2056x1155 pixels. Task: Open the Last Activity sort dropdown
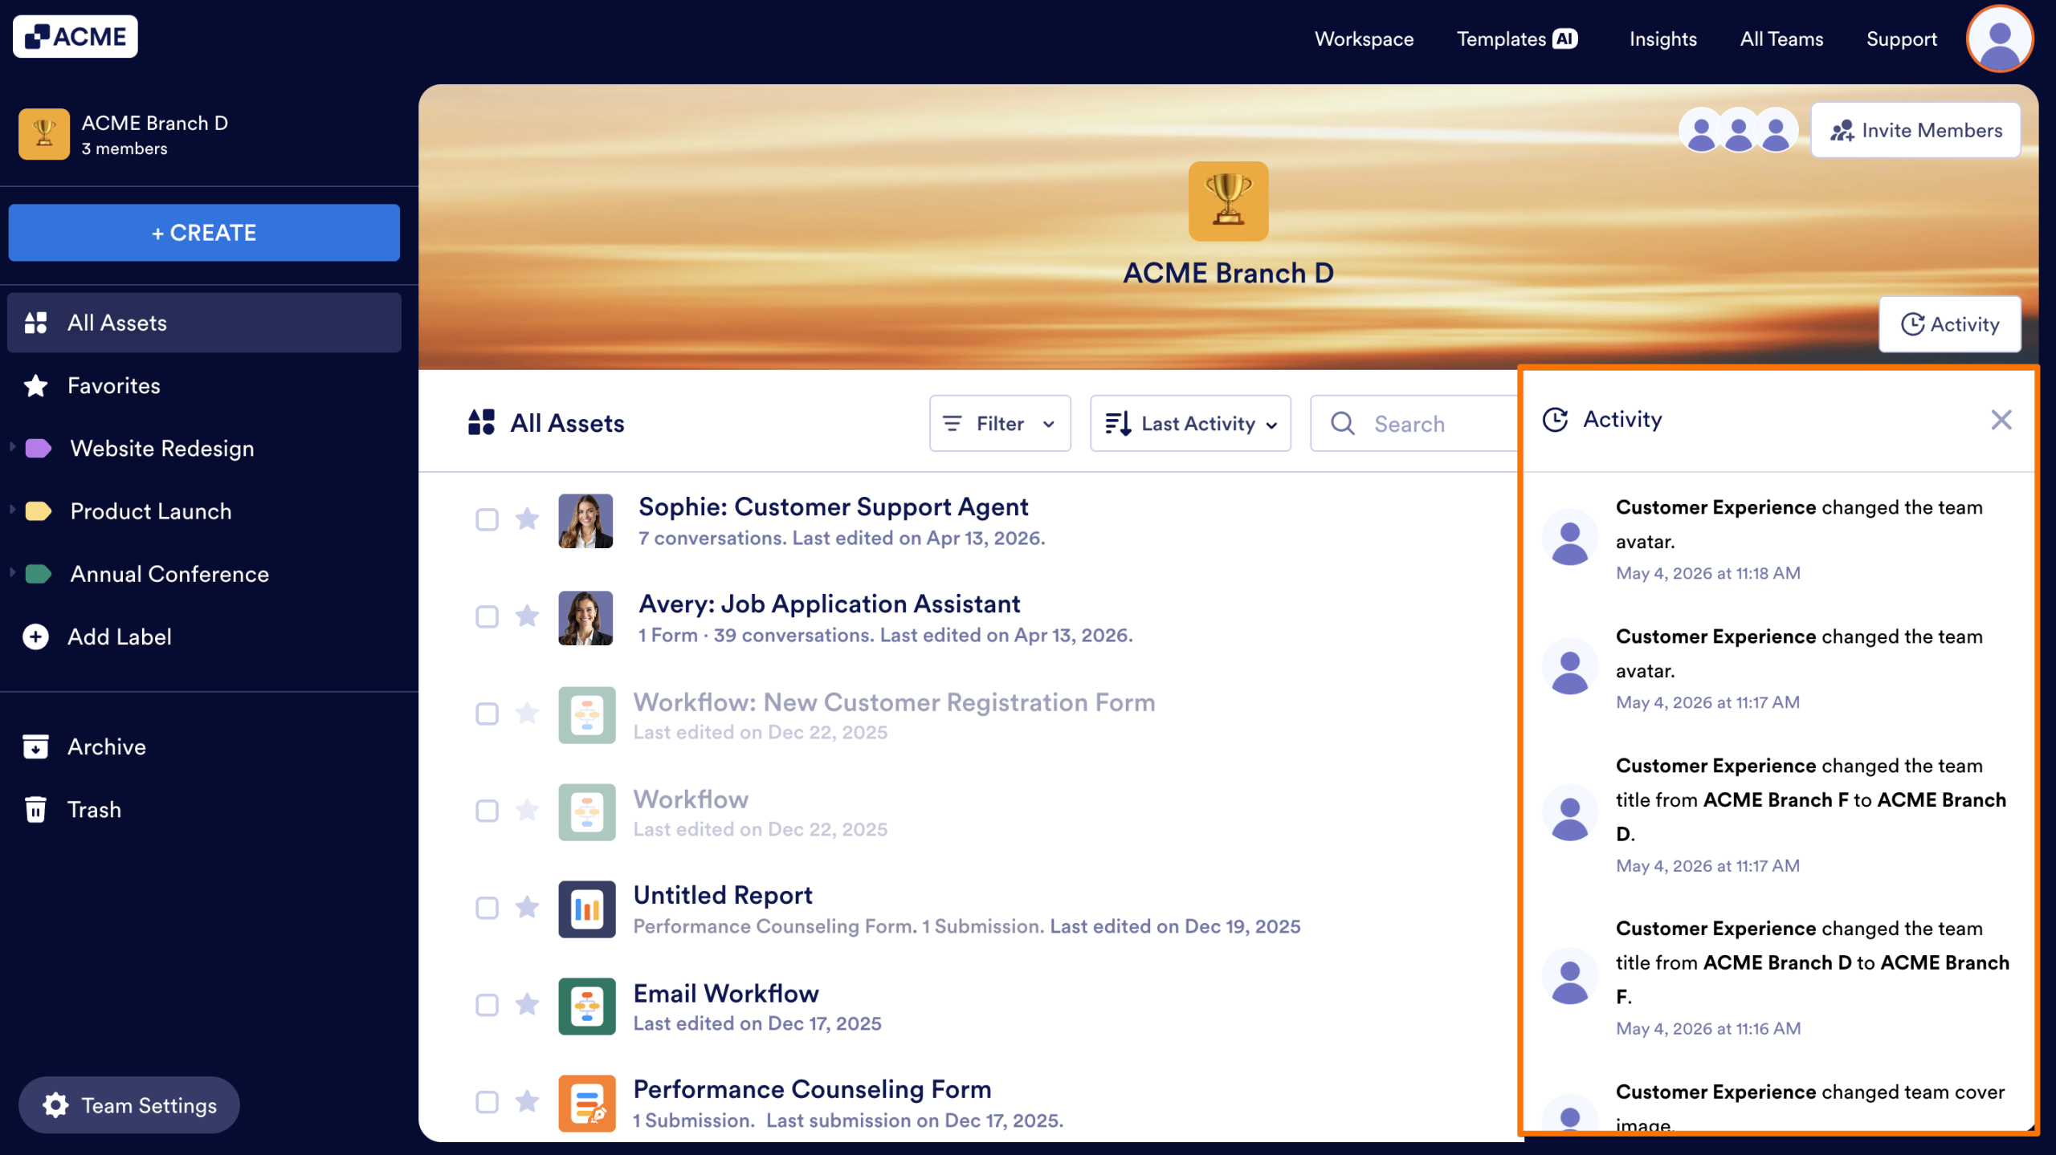(1190, 423)
